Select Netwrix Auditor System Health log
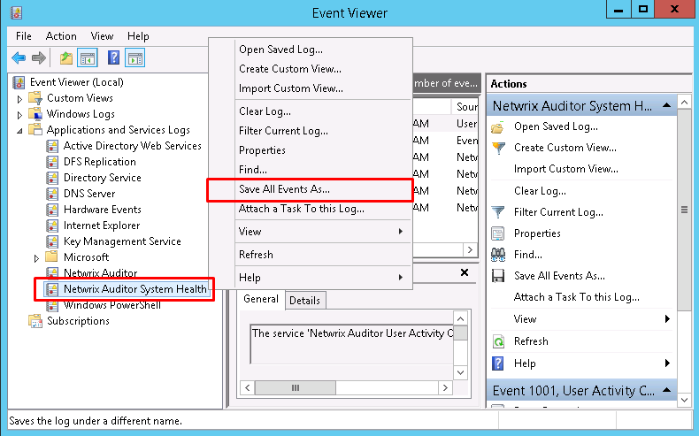Viewport: 699px width, 436px height. [135, 289]
